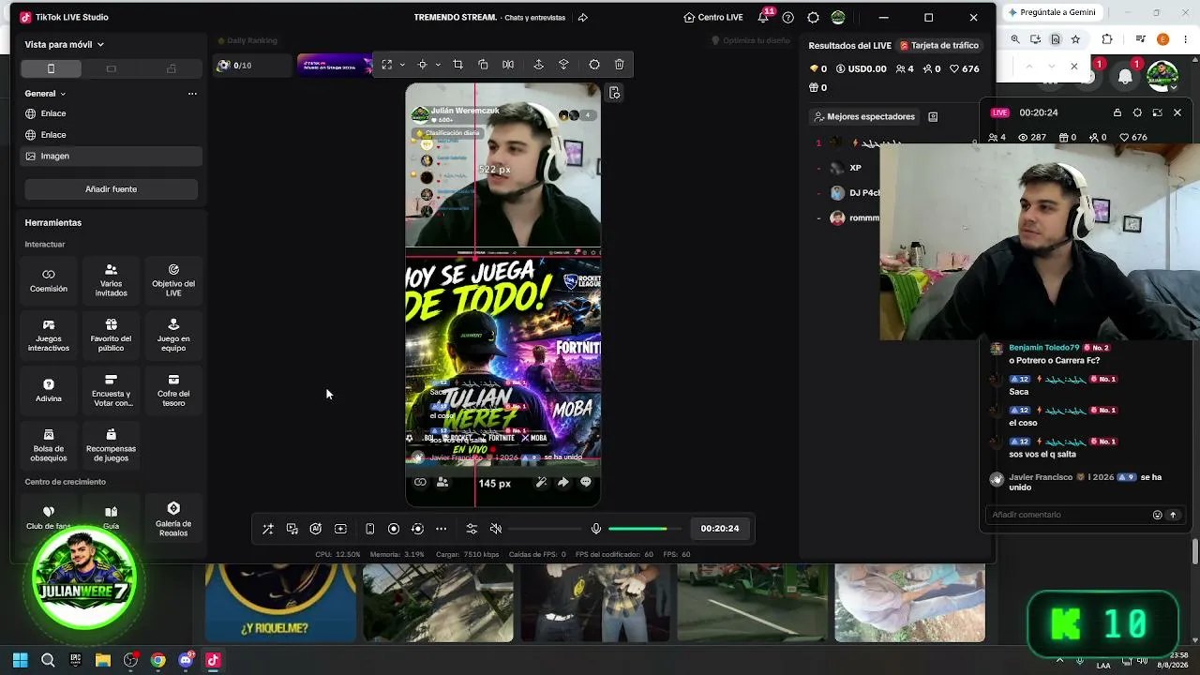Viewport: 1200px width, 675px height.
Task: Move the selected layer down
Action: point(563,65)
